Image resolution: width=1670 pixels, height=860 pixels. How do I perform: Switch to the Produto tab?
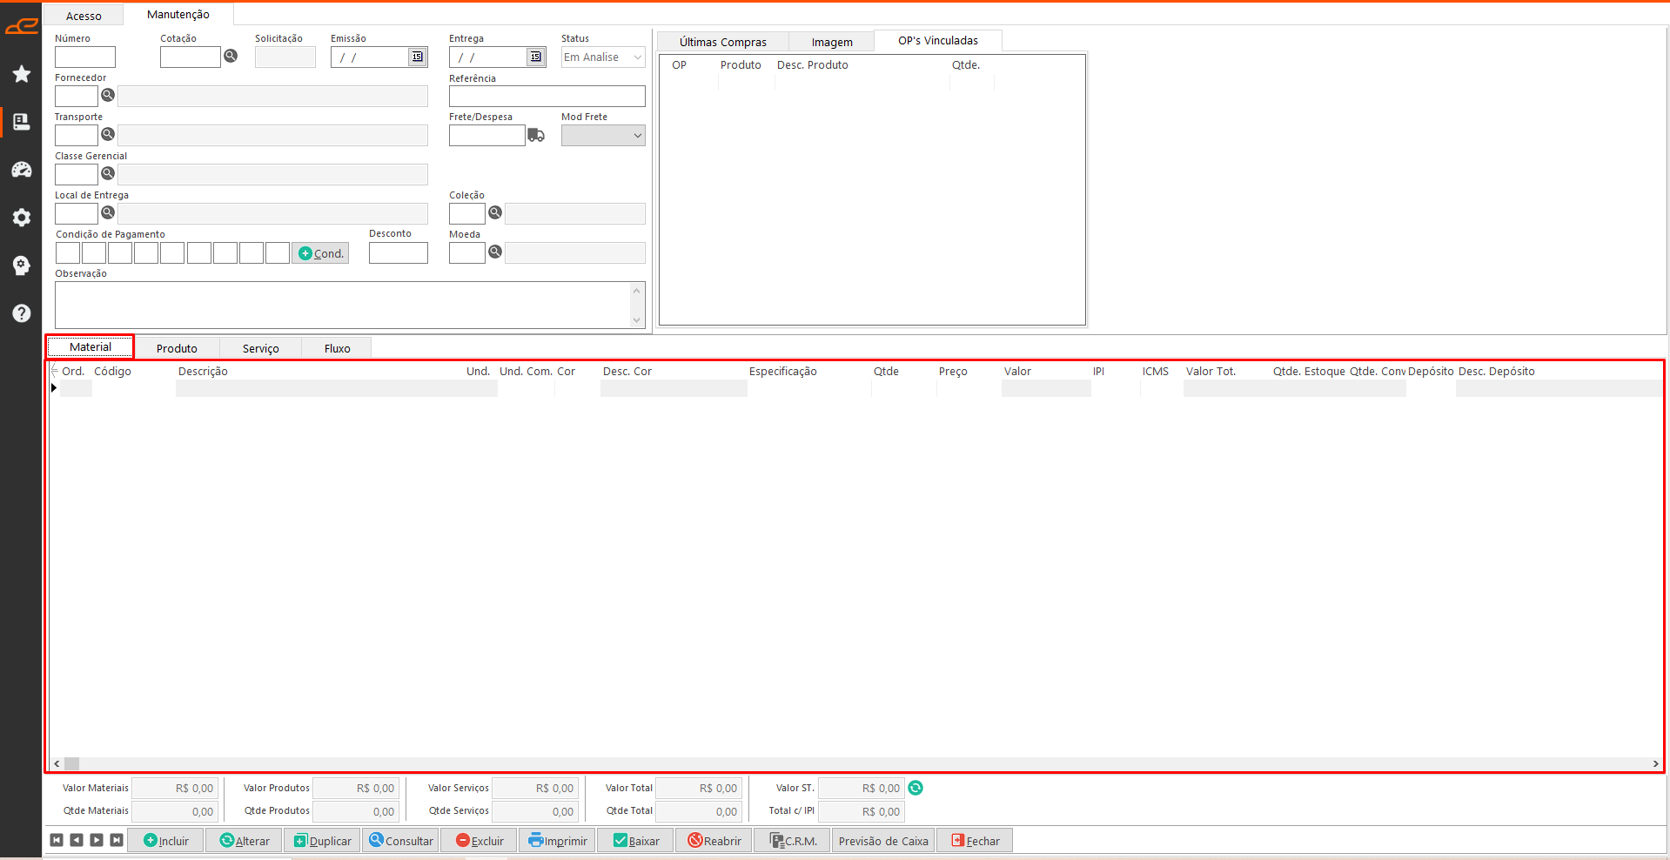pos(177,348)
